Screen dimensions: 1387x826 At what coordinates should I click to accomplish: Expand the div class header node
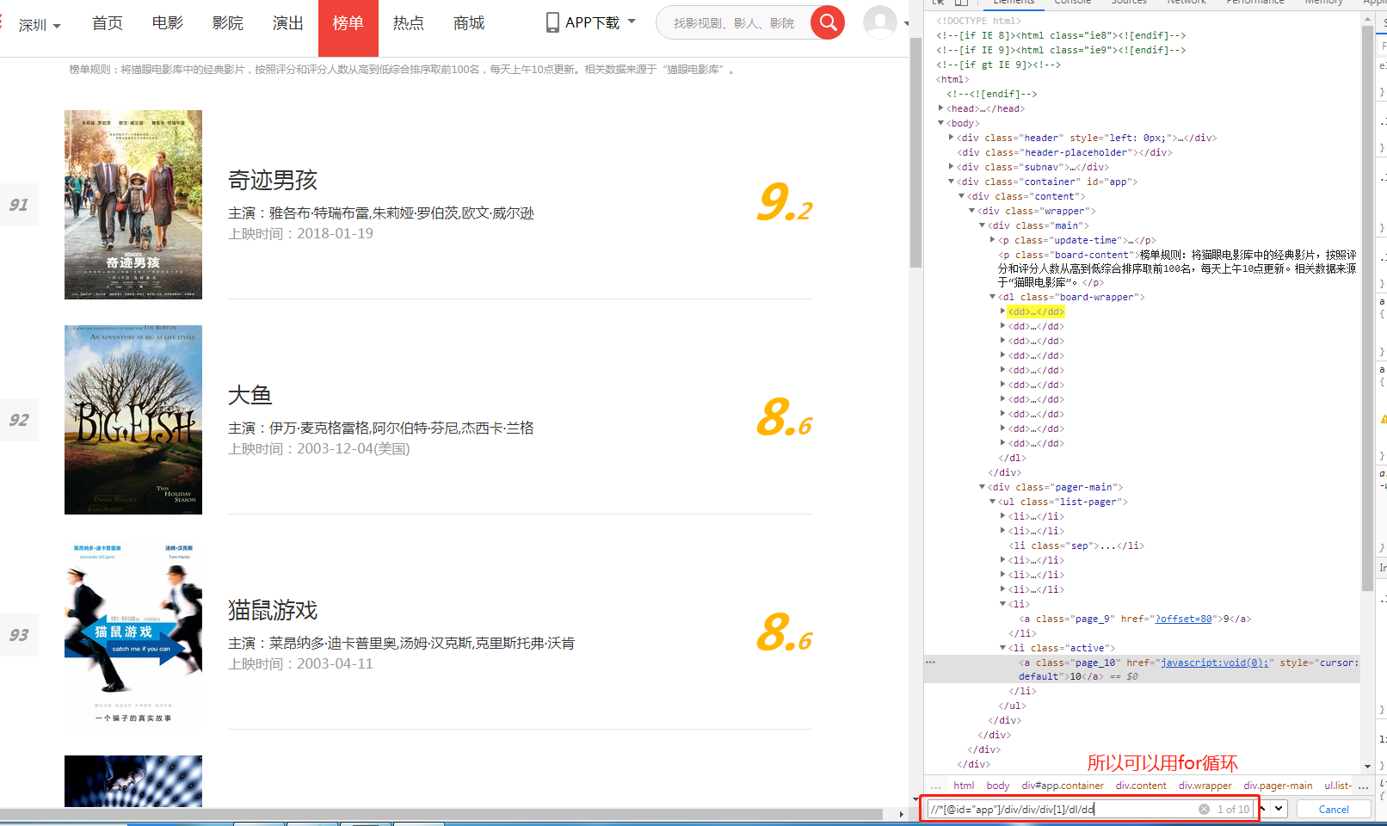952,138
